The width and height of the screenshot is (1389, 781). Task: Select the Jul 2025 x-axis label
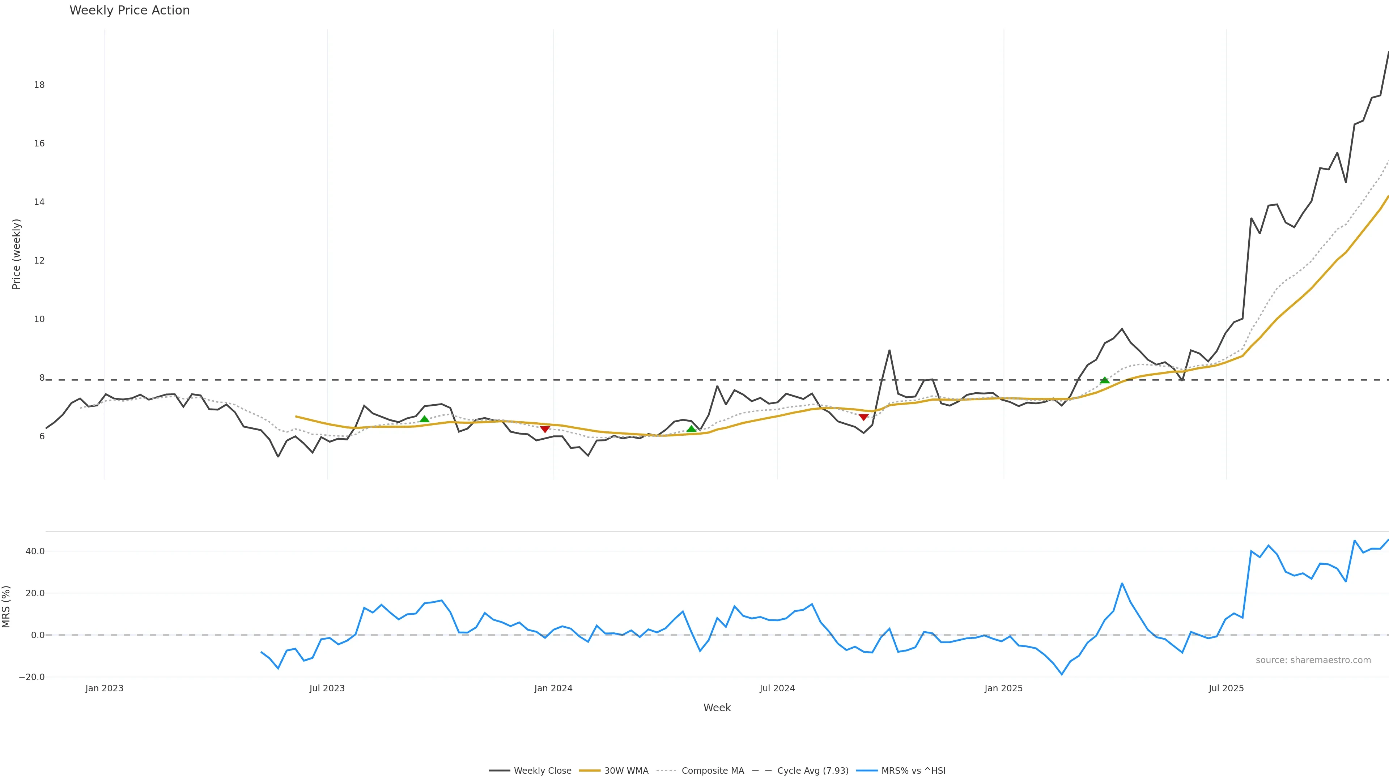coord(1226,688)
